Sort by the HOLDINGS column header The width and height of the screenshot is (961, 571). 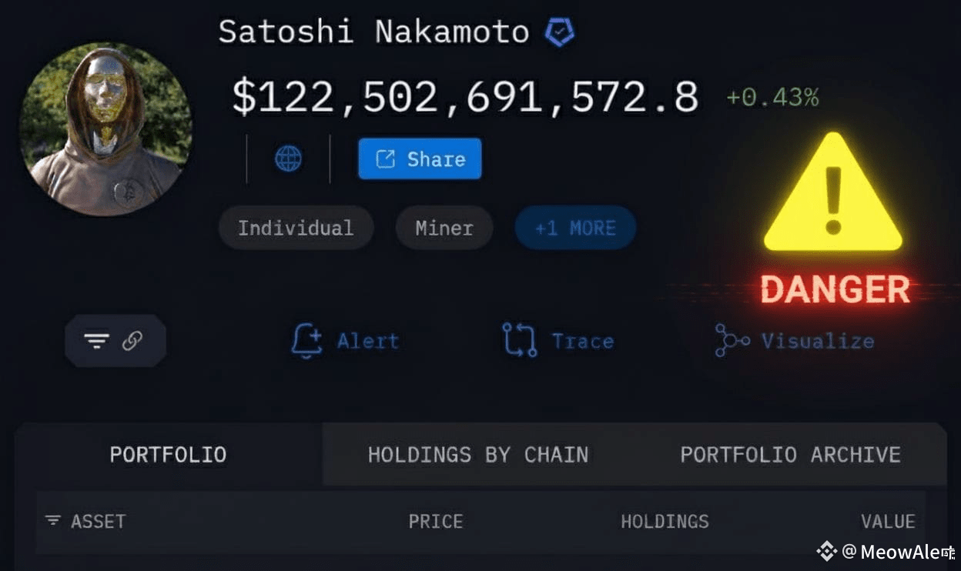pos(665,521)
